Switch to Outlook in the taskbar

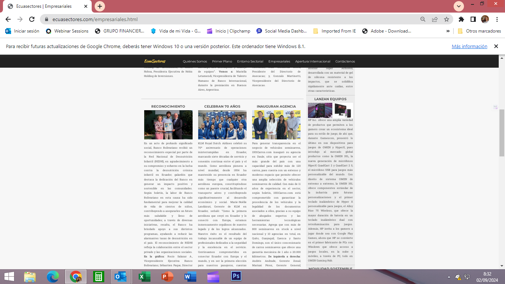(121, 277)
